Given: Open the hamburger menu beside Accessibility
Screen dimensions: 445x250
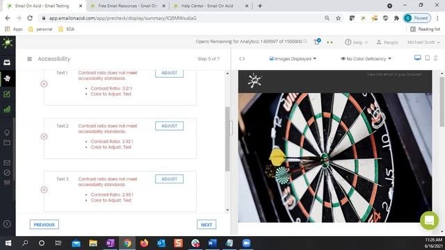Looking at the screenshot, I should click(29, 59).
